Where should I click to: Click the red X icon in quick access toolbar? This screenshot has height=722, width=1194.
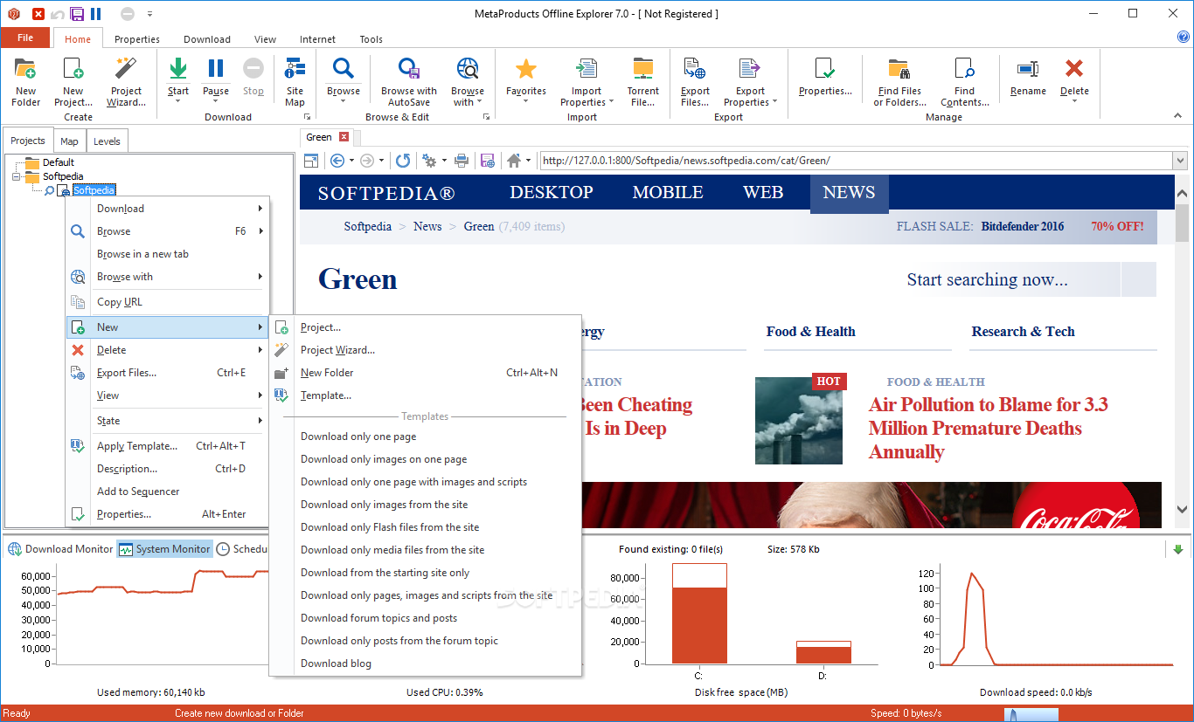coord(38,14)
